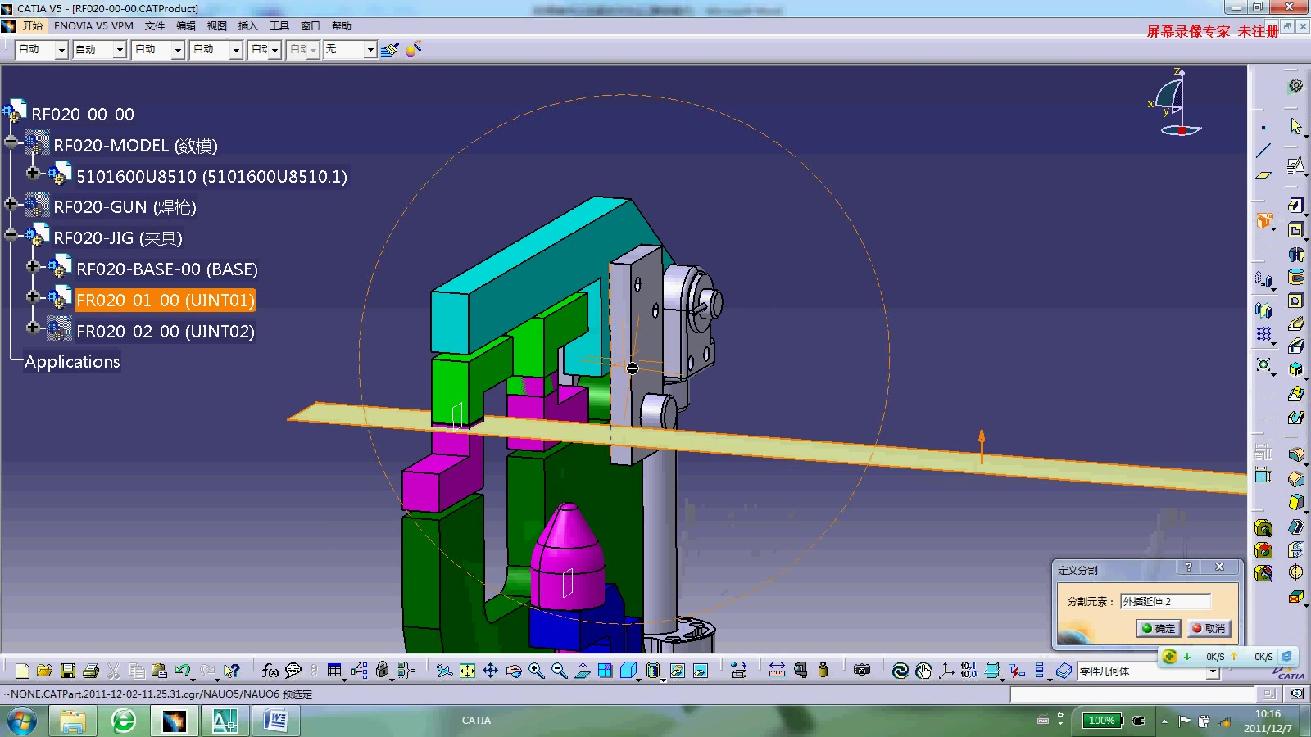Expand the FR020-01-00 (UINT01) node
Viewport: 1311px width, 737px height.
(x=33, y=296)
